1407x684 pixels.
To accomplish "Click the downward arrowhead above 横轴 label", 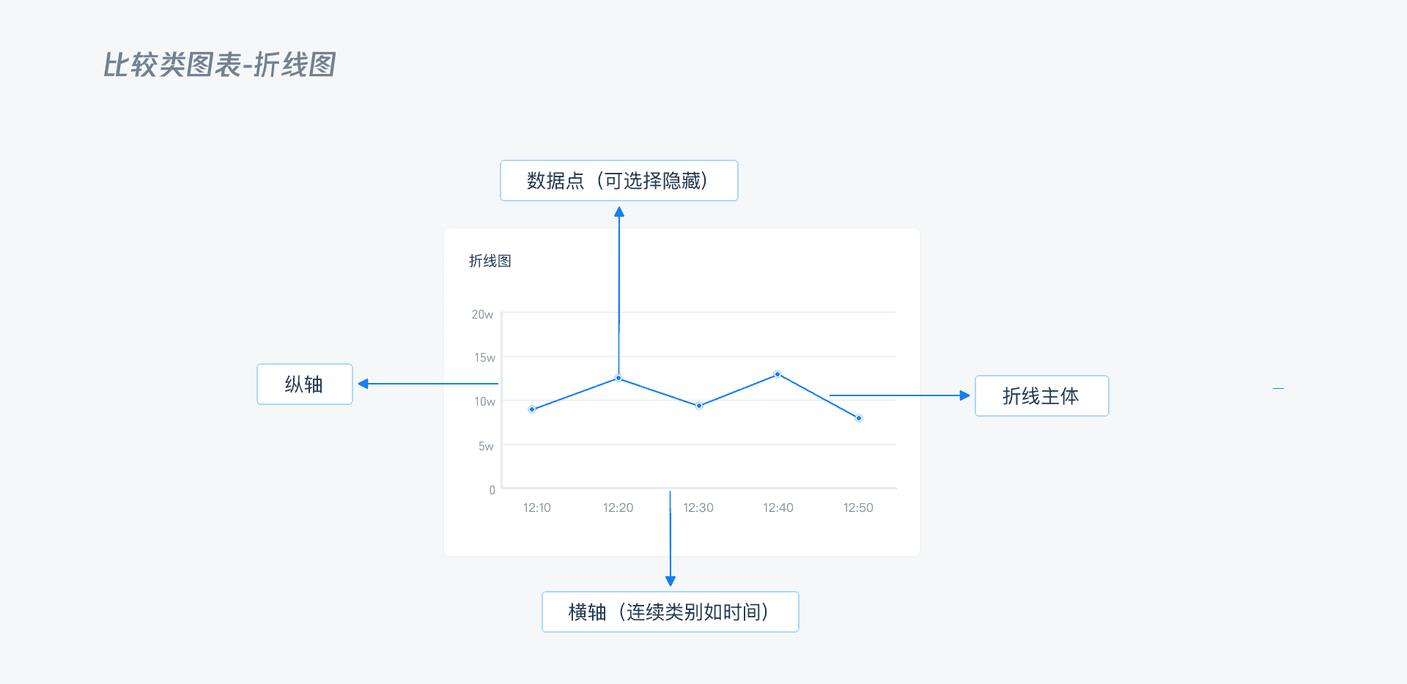I will tap(670, 581).
